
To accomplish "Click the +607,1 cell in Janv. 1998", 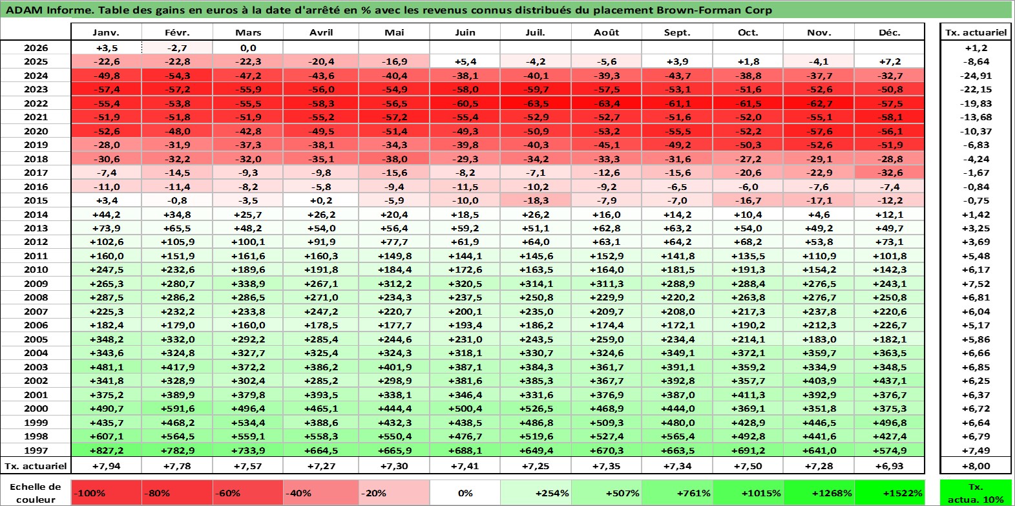I will tap(106, 436).
